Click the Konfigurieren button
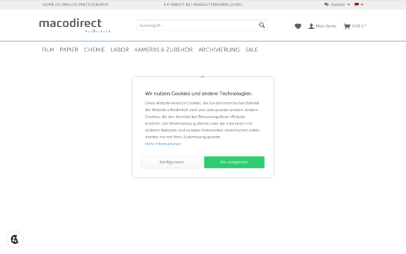 tap(172, 163)
